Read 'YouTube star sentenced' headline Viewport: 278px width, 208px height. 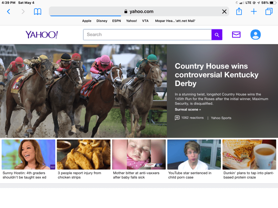pos(190,175)
